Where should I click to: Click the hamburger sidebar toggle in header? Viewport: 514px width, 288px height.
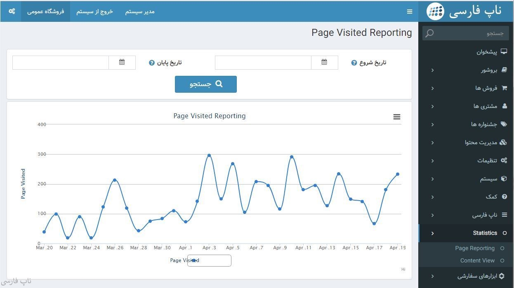[x=410, y=12]
